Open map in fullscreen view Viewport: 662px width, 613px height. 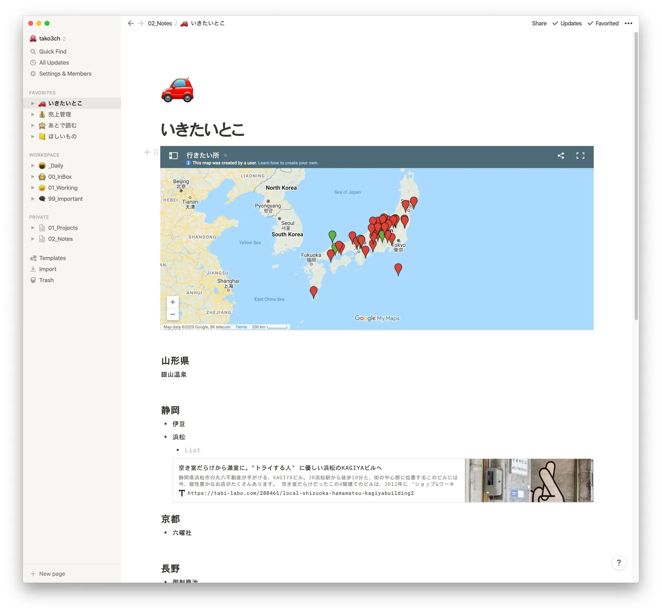tap(580, 156)
